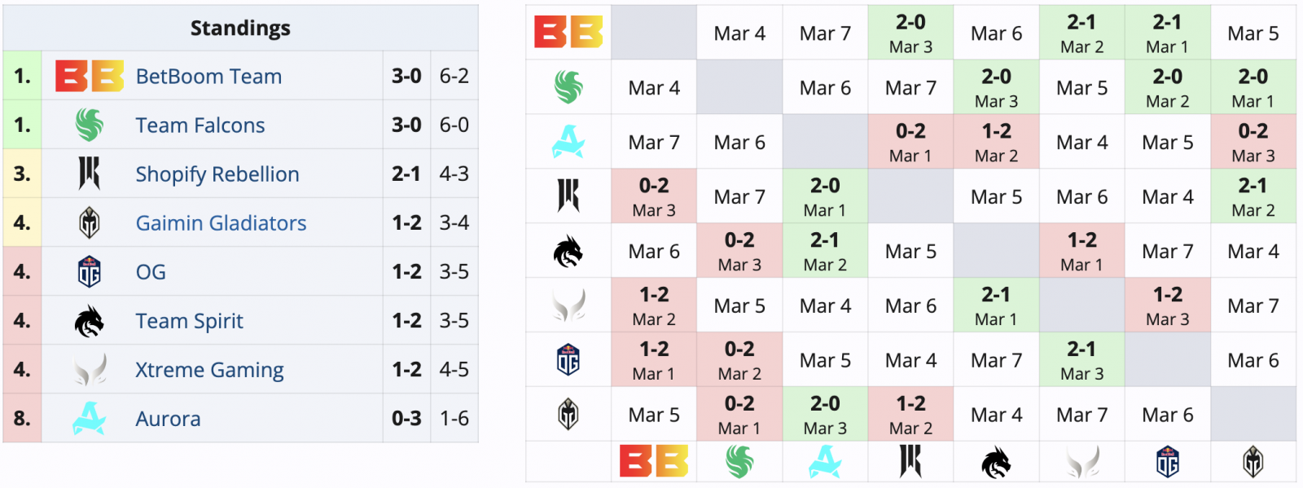Viewport: 1303px width, 488px height.
Task: Click the BetBoom logo in standings list
Action: [90, 76]
